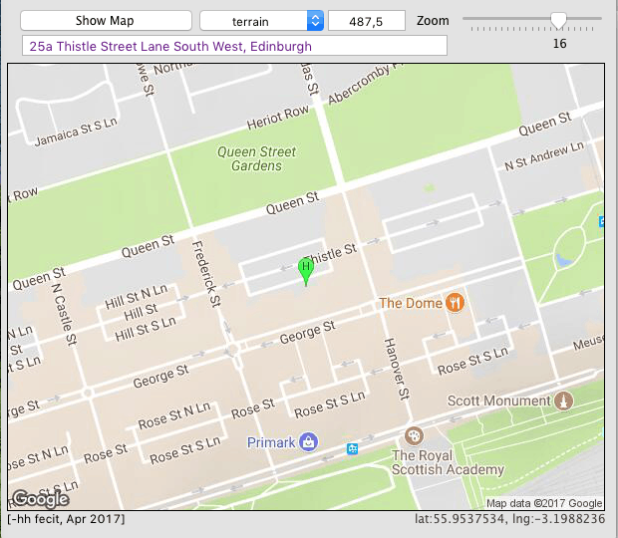Click the green H marker on Thistle St
The height and width of the screenshot is (538, 618).
coord(306,268)
